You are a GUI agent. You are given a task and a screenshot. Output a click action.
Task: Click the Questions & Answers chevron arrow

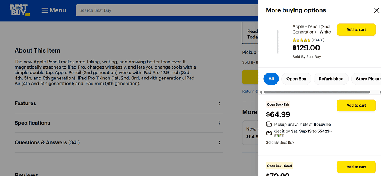[219, 142]
